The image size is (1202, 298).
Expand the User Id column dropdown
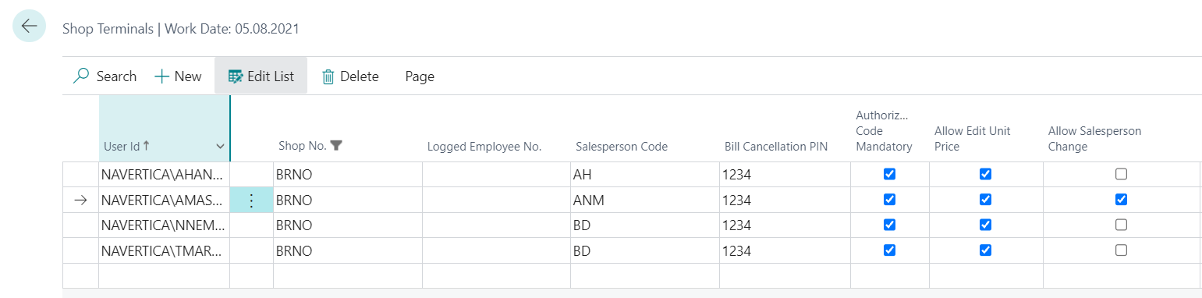pos(220,147)
